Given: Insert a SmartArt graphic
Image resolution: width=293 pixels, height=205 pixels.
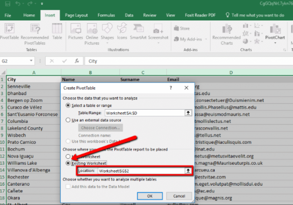Looking at the screenshot, I should coord(138,31).
